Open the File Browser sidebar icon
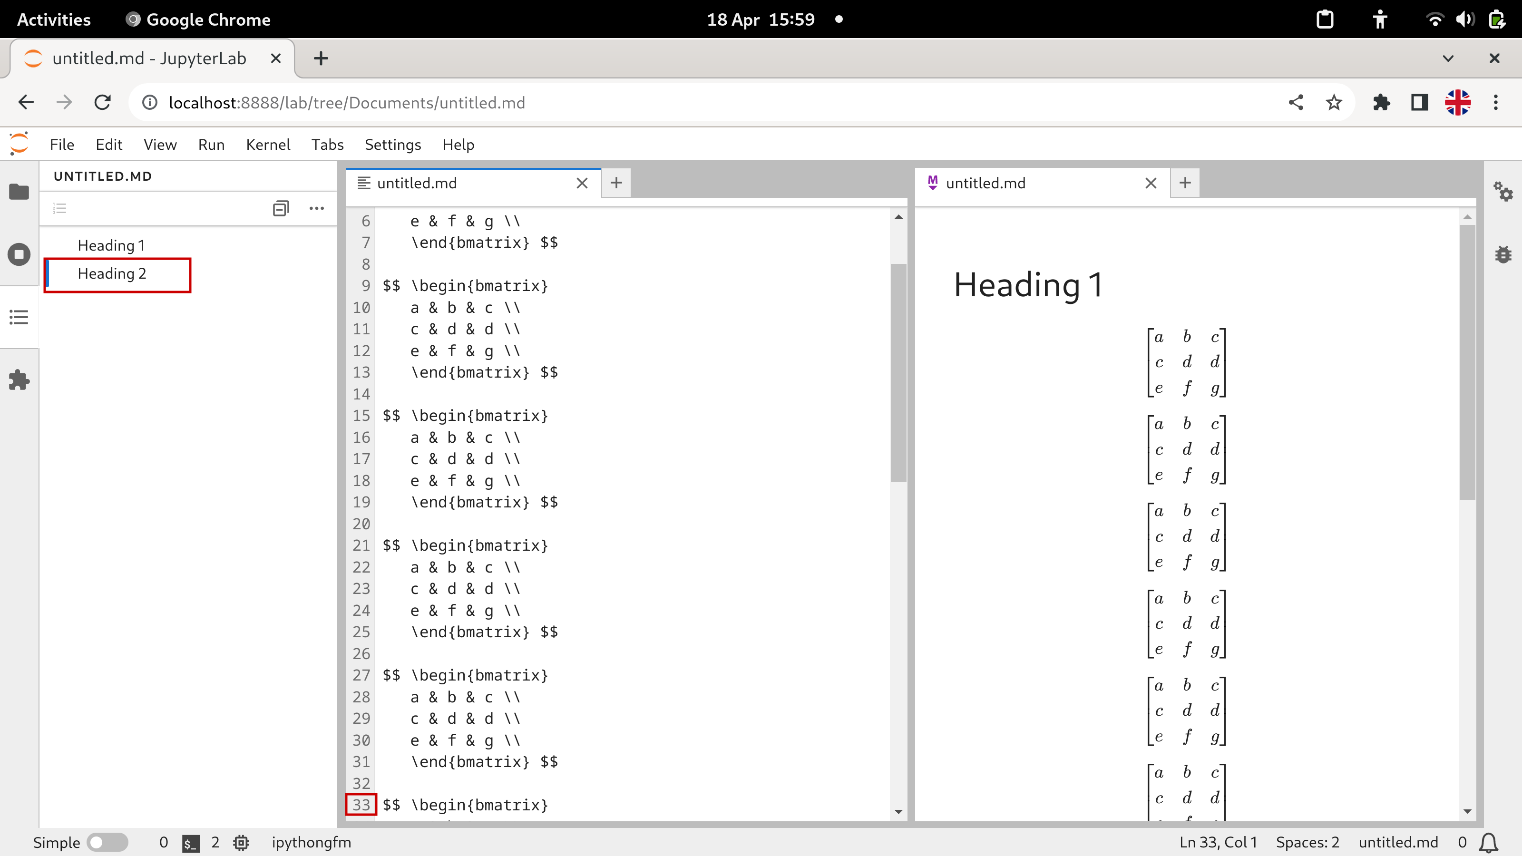This screenshot has width=1522, height=856. [19, 192]
